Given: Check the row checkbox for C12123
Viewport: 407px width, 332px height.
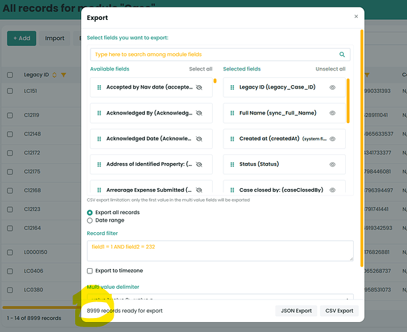Looking at the screenshot, I should 10,210.
